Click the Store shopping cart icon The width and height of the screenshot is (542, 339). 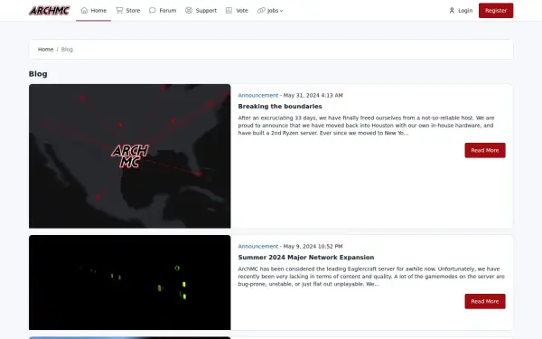(x=119, y=10)
